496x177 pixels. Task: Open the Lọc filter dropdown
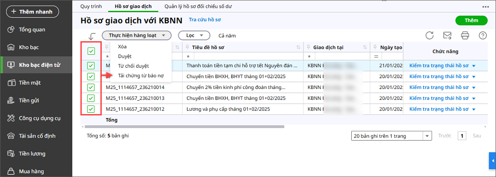[194, 36]
